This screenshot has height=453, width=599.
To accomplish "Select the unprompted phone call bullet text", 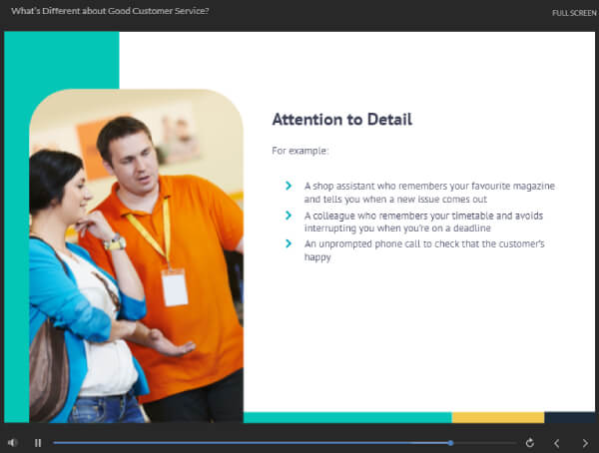I will tap(424, 249).
